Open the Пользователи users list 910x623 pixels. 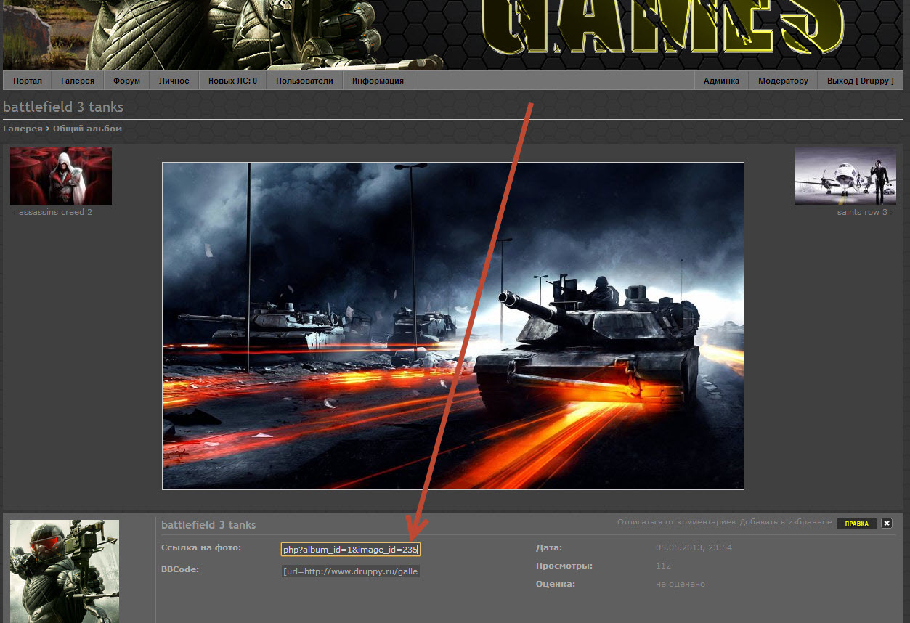pyautogui.click(x=304, y=81)
